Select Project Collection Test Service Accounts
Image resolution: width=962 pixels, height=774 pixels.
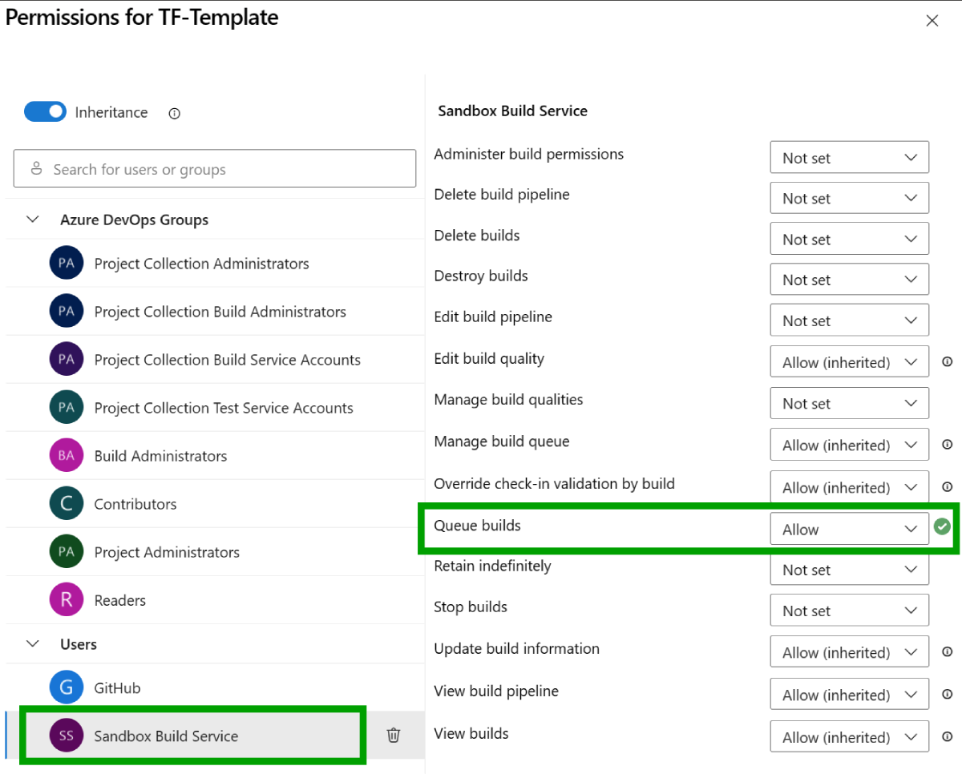tap(215, 408)
